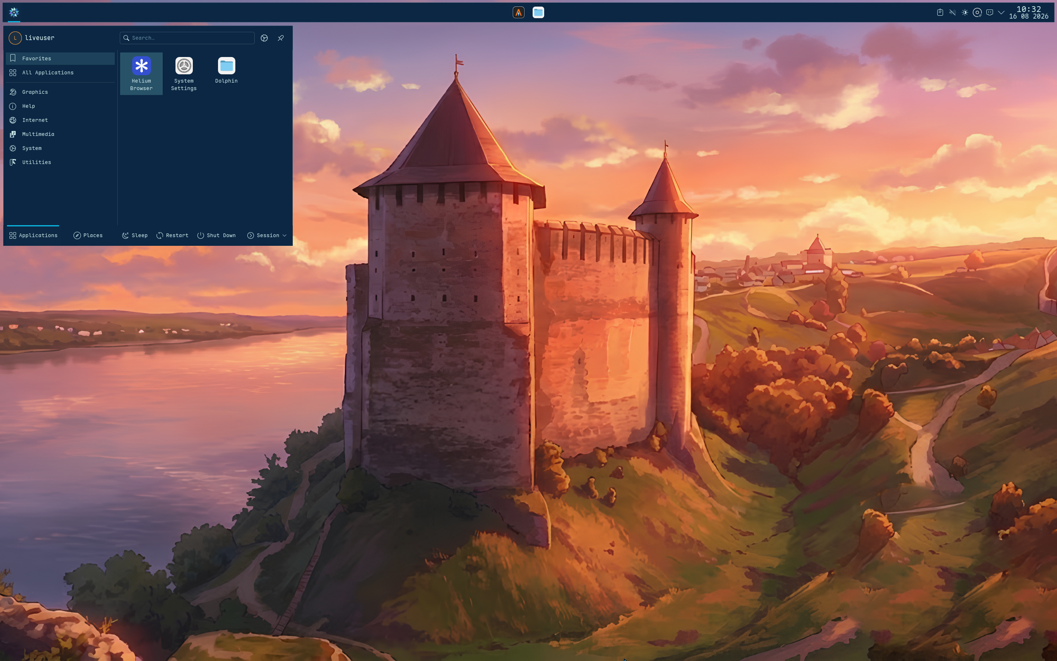Open System Settings from favorites
Viewport: 1057px width, 661px height.
point(184,74)
